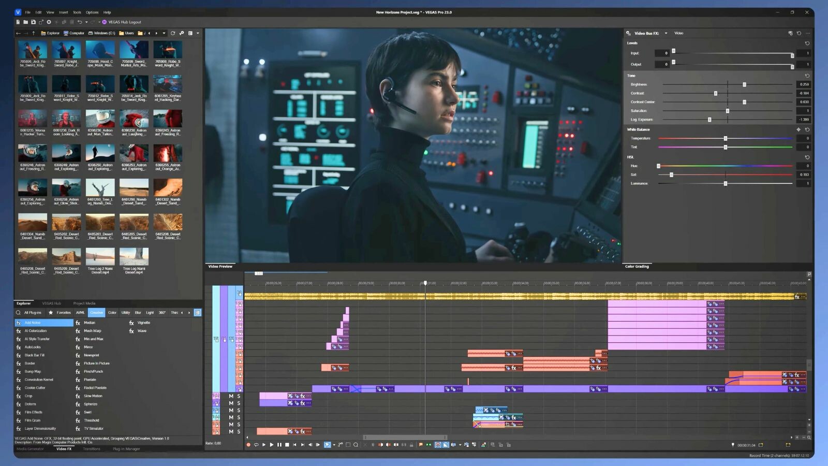Viewport: 828px width, 466px height.
Task: Select the Normal Edit arrow tool
Action: [328, 445]
